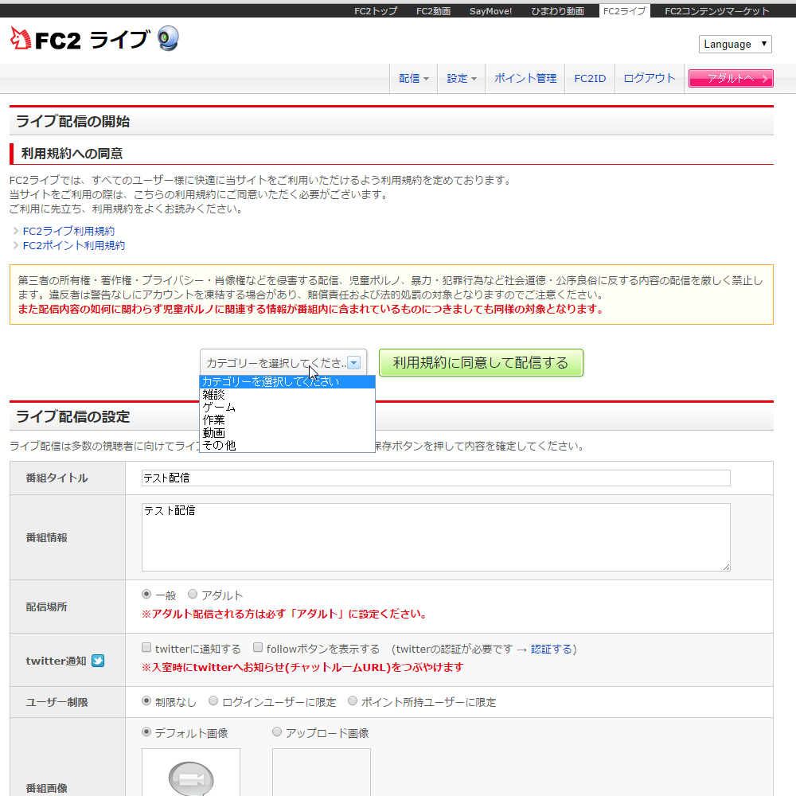Click the 利用規約に同意して配信する button
This screenshot has width=796, height=796.
pos(481,362)
